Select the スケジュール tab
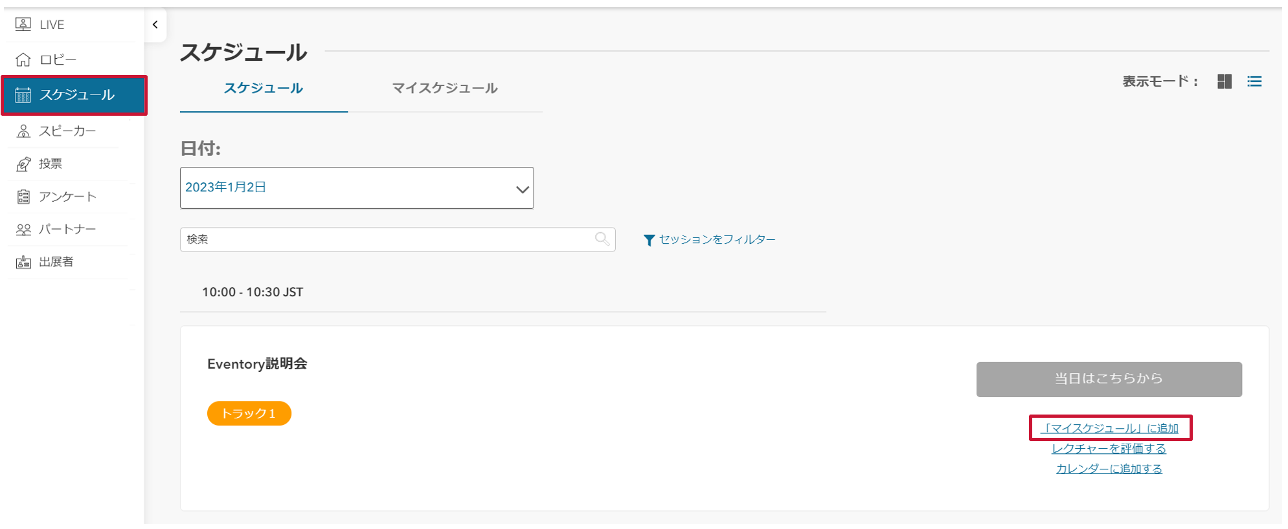The width and height of the screenshot is (1288, 529). pyautogui.click(x=264, y=89)
